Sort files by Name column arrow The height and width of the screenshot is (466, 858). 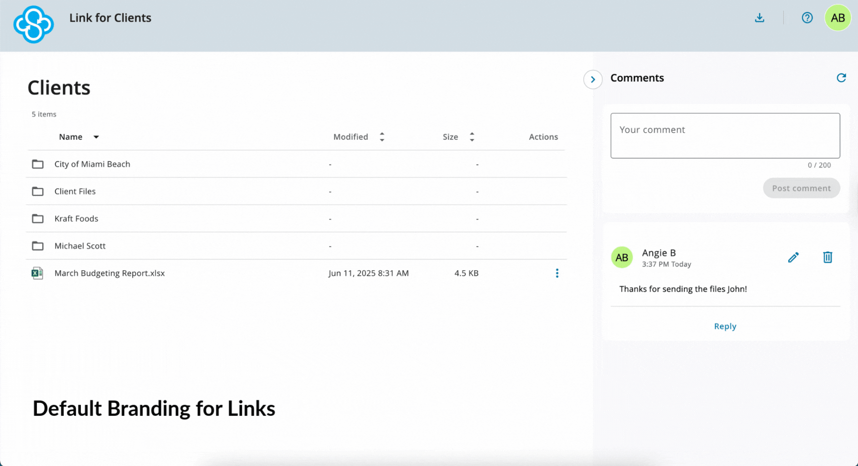click(x=96, y=137)
